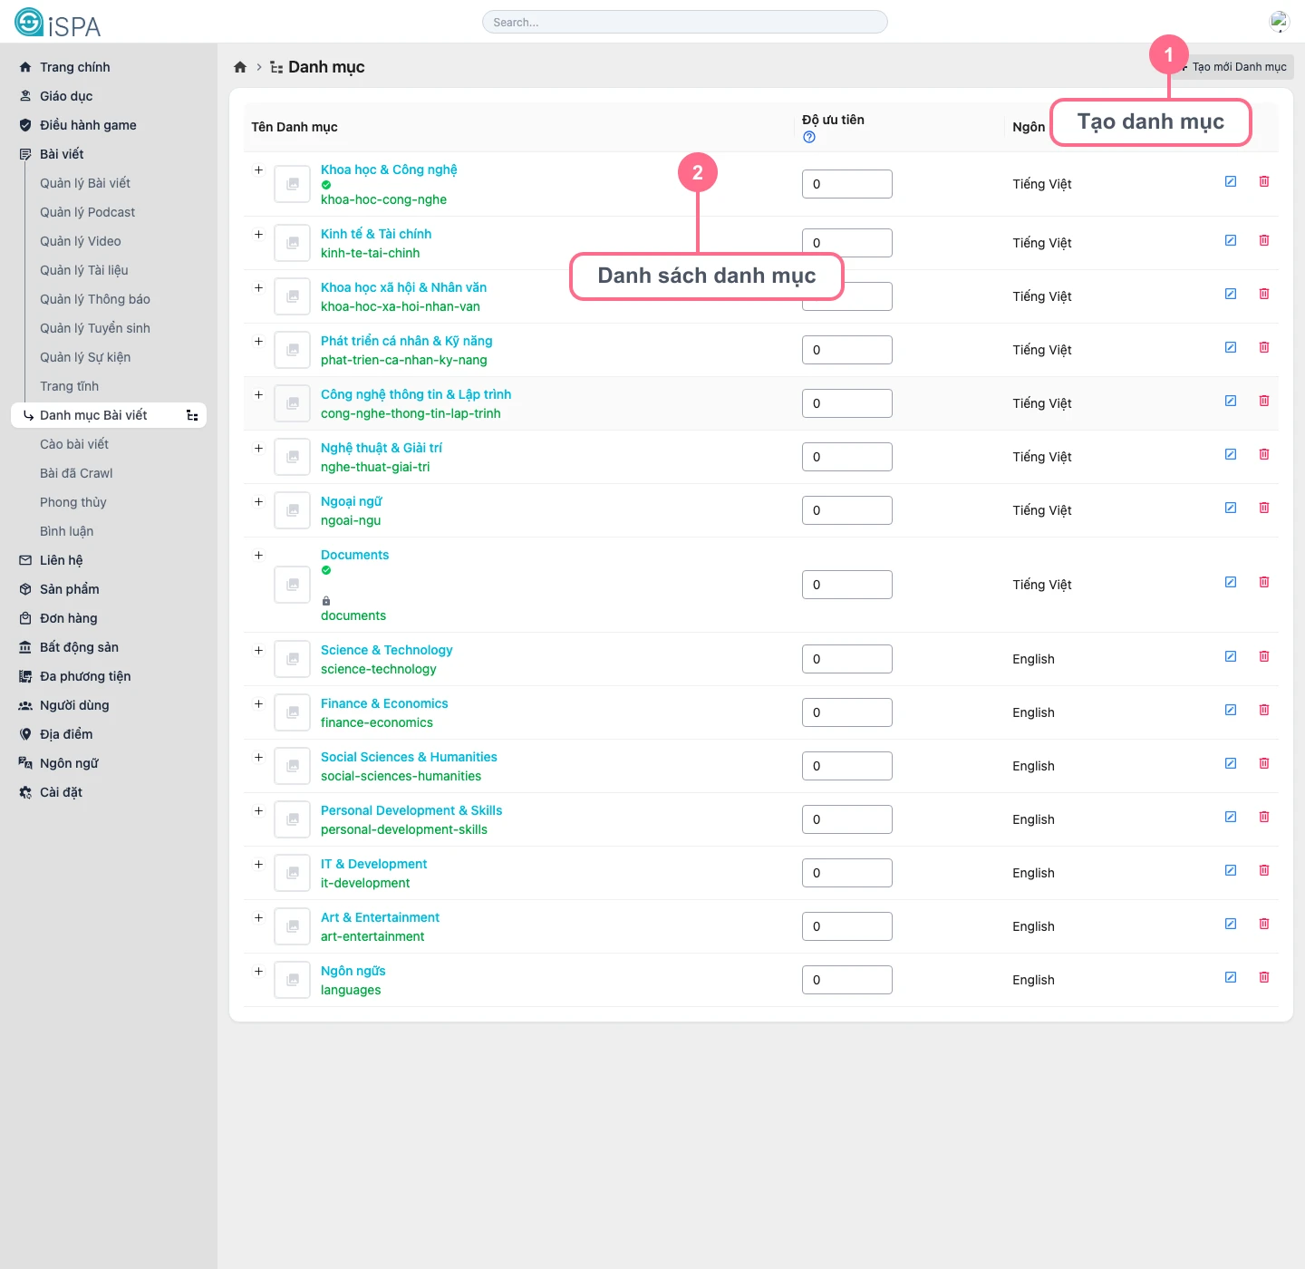
Task: Open the Cài đặt settings menu
Action: click(x=61, y=792)
